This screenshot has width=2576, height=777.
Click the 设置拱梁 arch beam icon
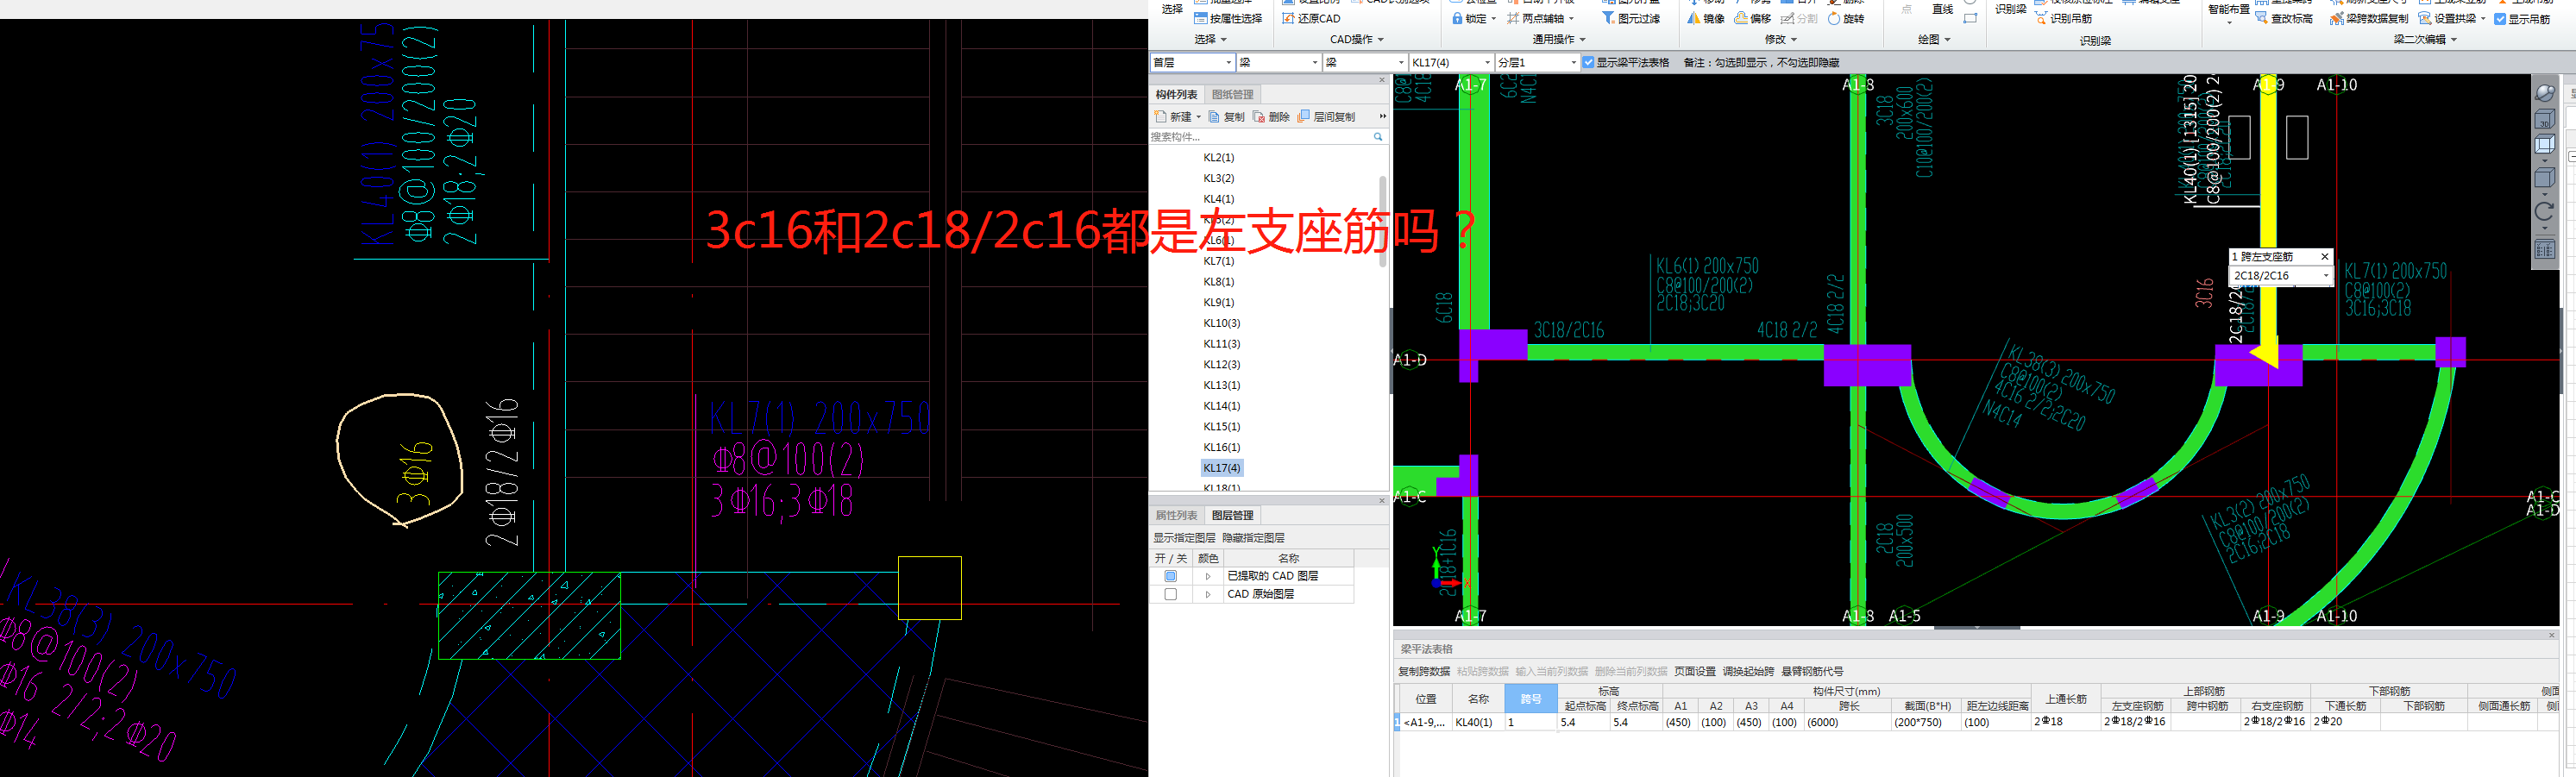pyautogui.click(x=2425, y=19)
